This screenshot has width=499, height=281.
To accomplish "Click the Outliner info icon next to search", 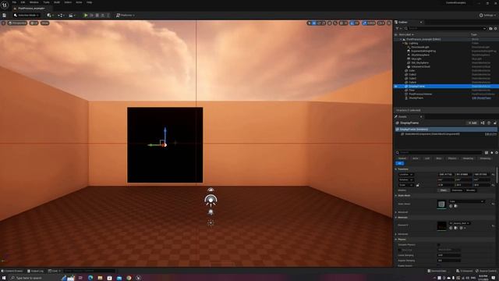I will click(x=490, y=29).
